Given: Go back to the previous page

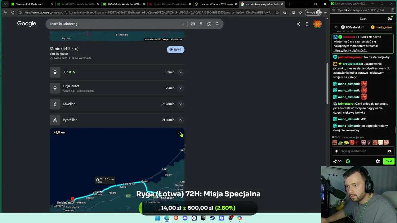Looking at the screenshot, I should pyautogui.click(x=5, y=12).
